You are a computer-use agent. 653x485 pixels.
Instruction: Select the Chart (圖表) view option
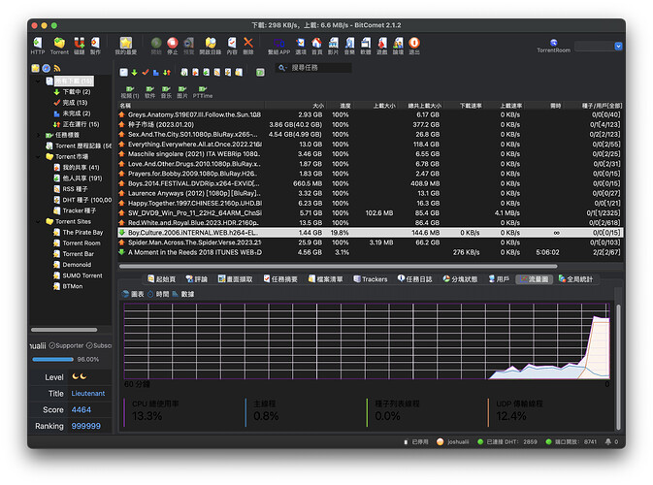point(133,294)
